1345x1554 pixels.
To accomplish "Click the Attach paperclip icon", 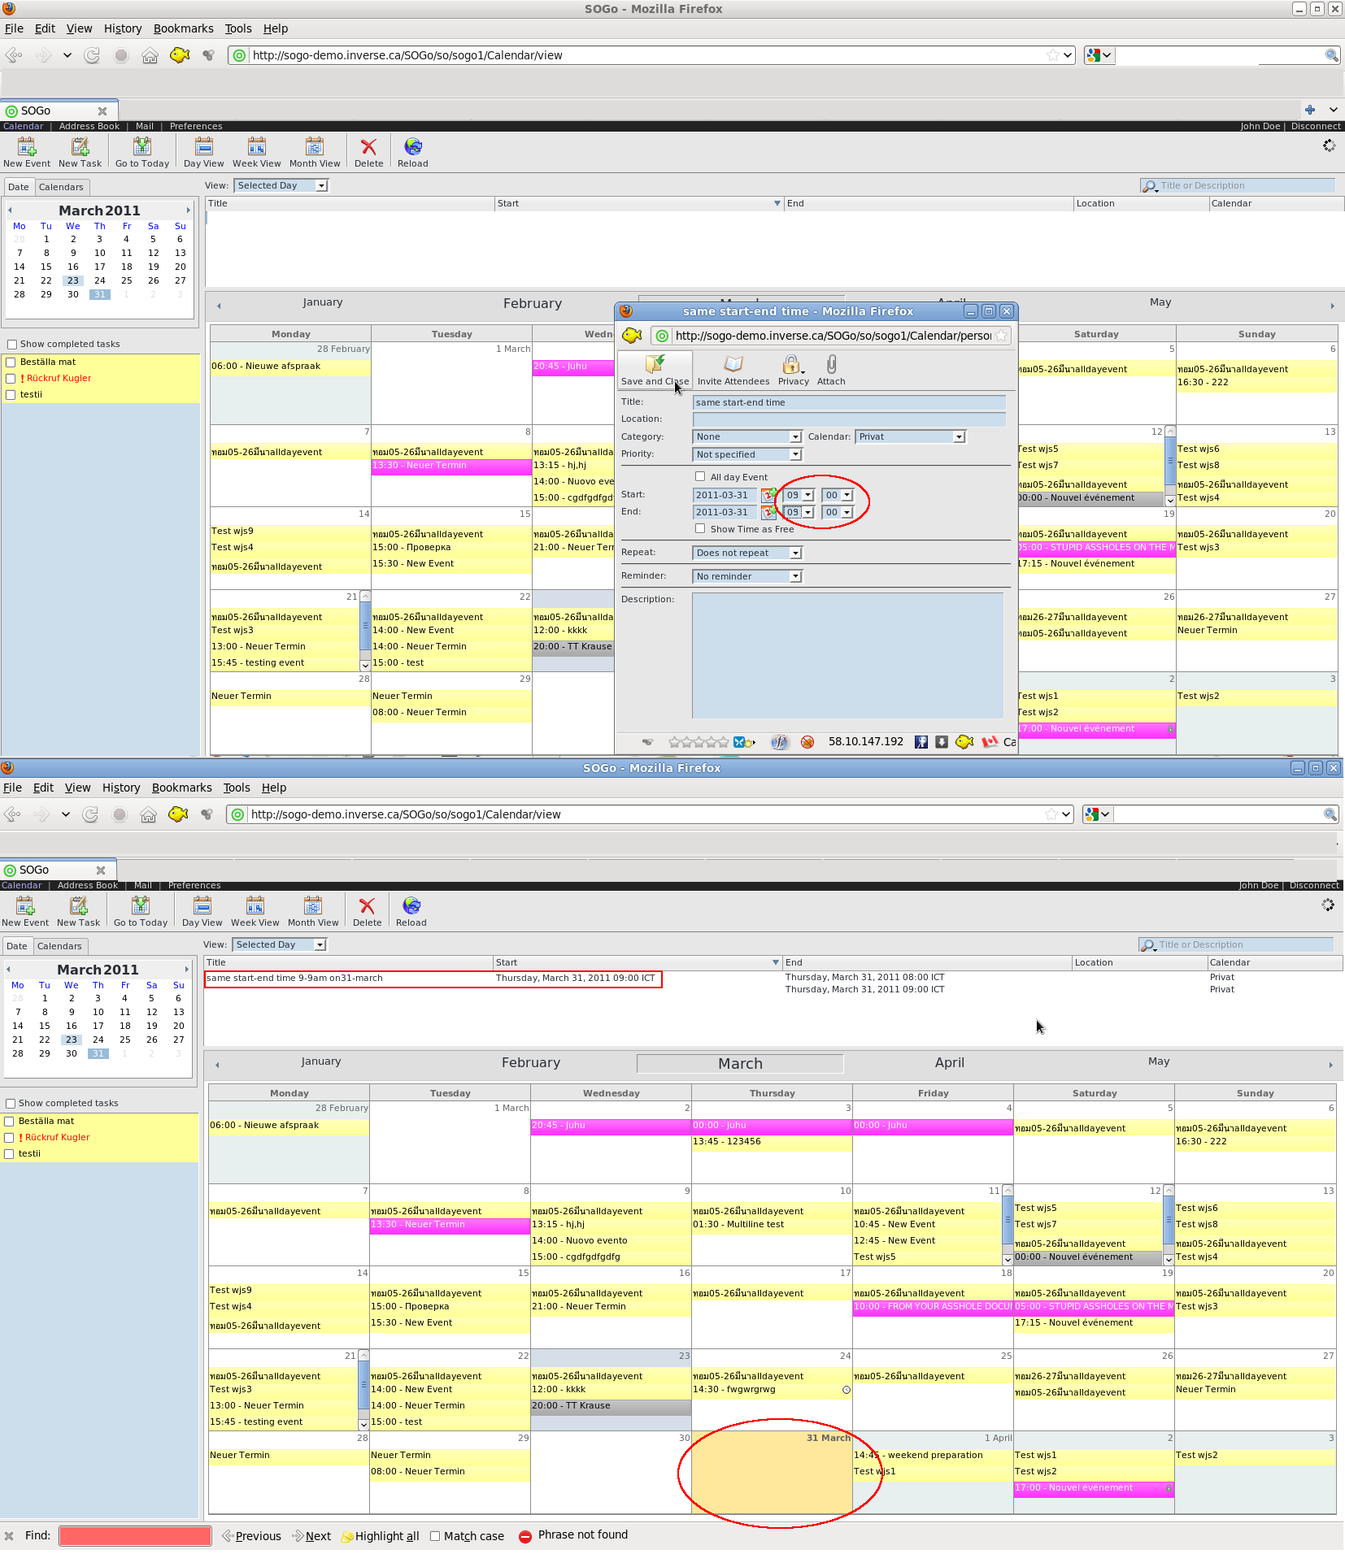I will tap(831, 370).
